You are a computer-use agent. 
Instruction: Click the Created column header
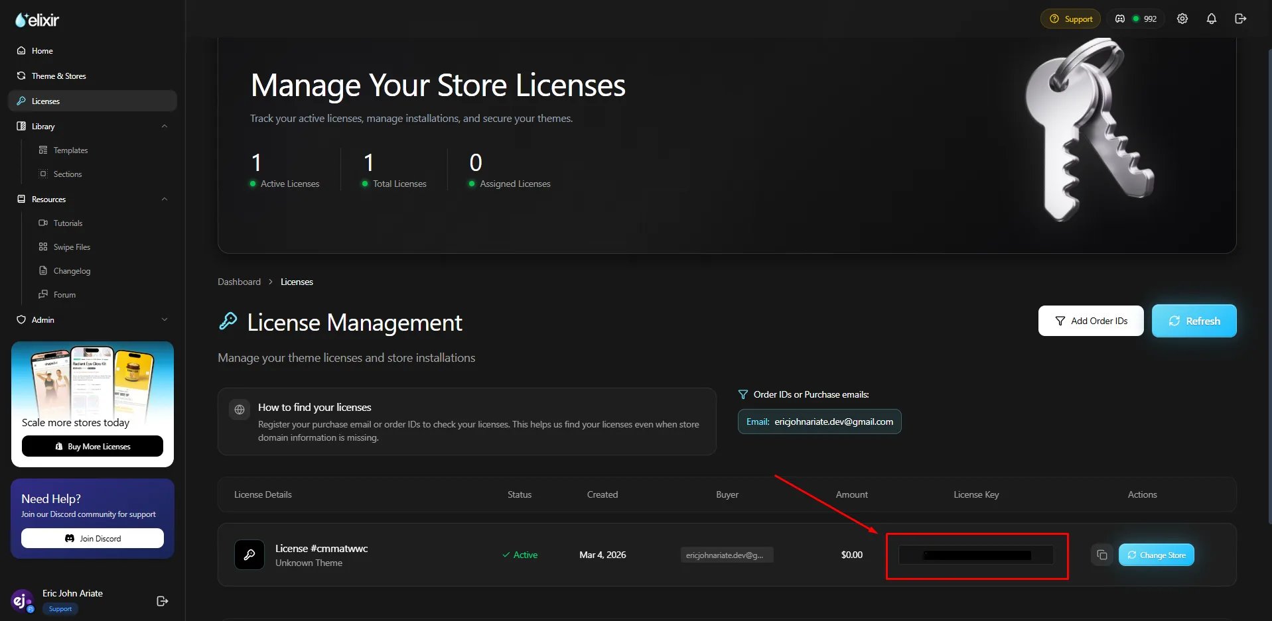[602, 494]
